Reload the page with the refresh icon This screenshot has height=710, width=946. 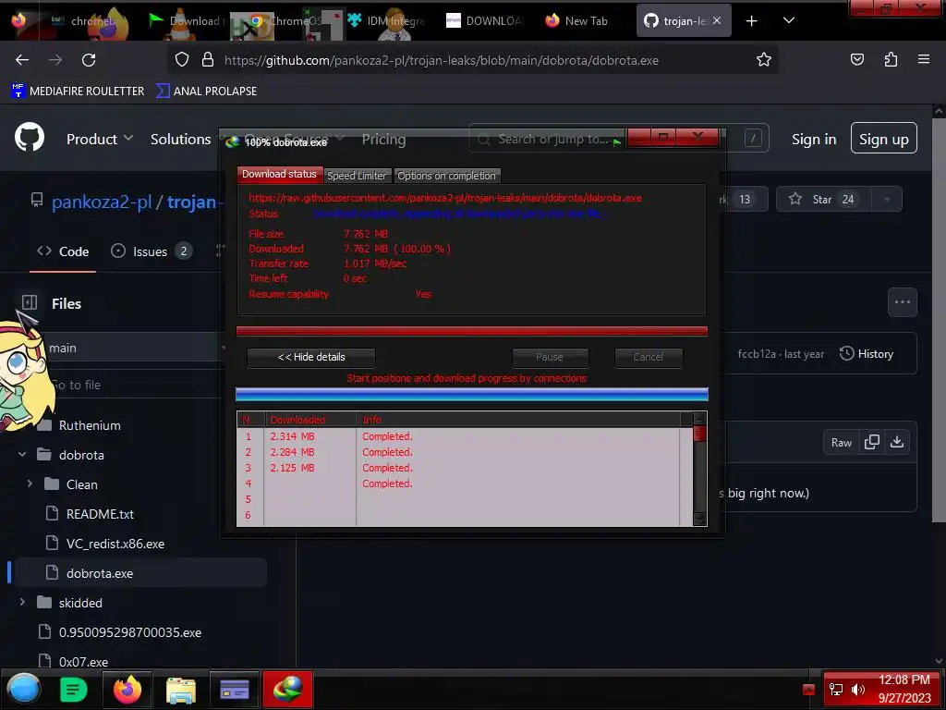(x=89, y=60)
